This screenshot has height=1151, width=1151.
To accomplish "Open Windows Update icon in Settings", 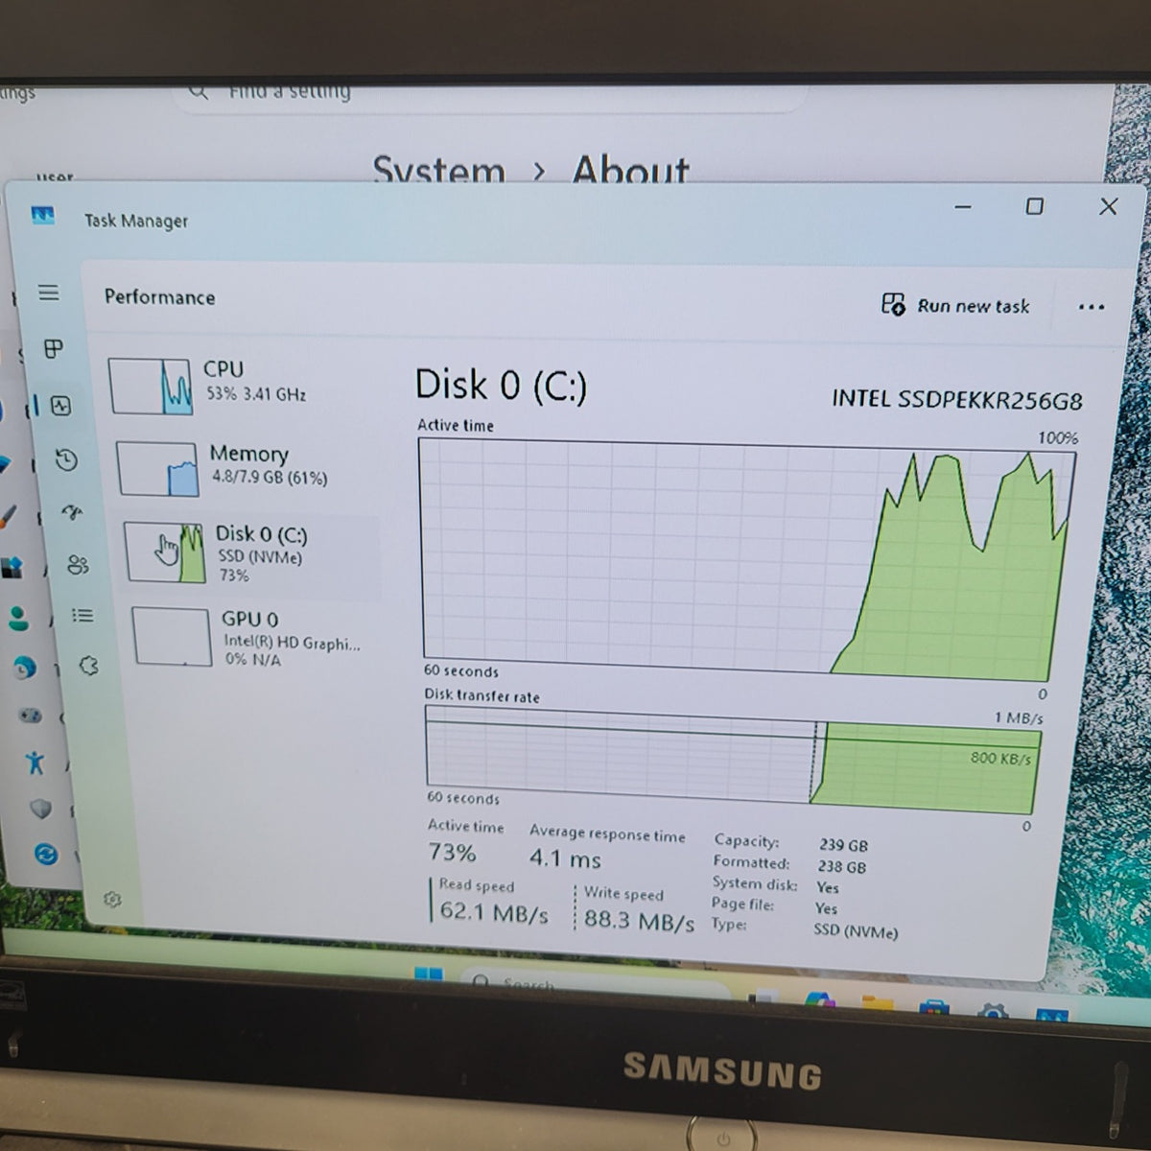I will click(46, 854).
